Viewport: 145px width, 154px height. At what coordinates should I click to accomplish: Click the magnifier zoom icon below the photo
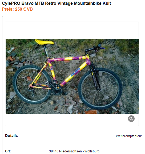coord(131,119)
